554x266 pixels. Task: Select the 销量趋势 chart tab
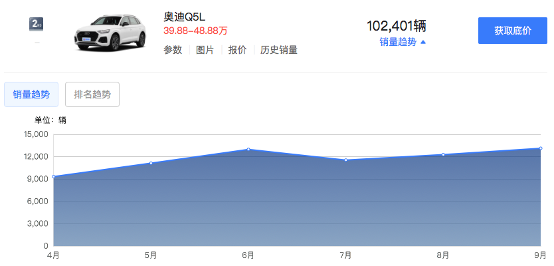31,94
